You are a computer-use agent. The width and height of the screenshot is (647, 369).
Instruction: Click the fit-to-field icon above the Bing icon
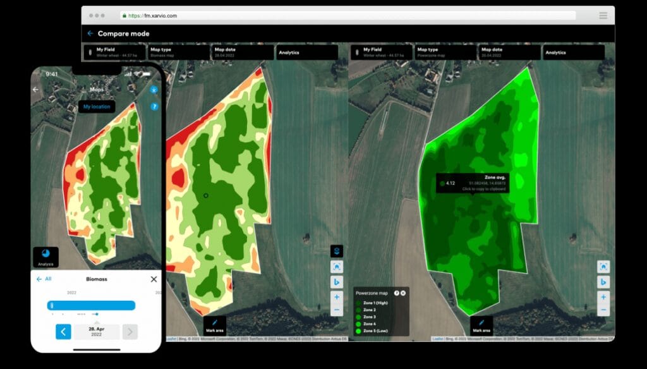click(x=603, y=266)
